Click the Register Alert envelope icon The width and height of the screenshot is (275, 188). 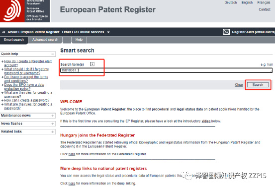tap(226, 32)
